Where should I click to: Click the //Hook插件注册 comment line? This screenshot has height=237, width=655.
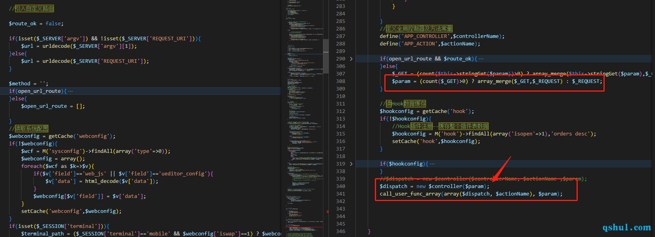tap(440, 126)
